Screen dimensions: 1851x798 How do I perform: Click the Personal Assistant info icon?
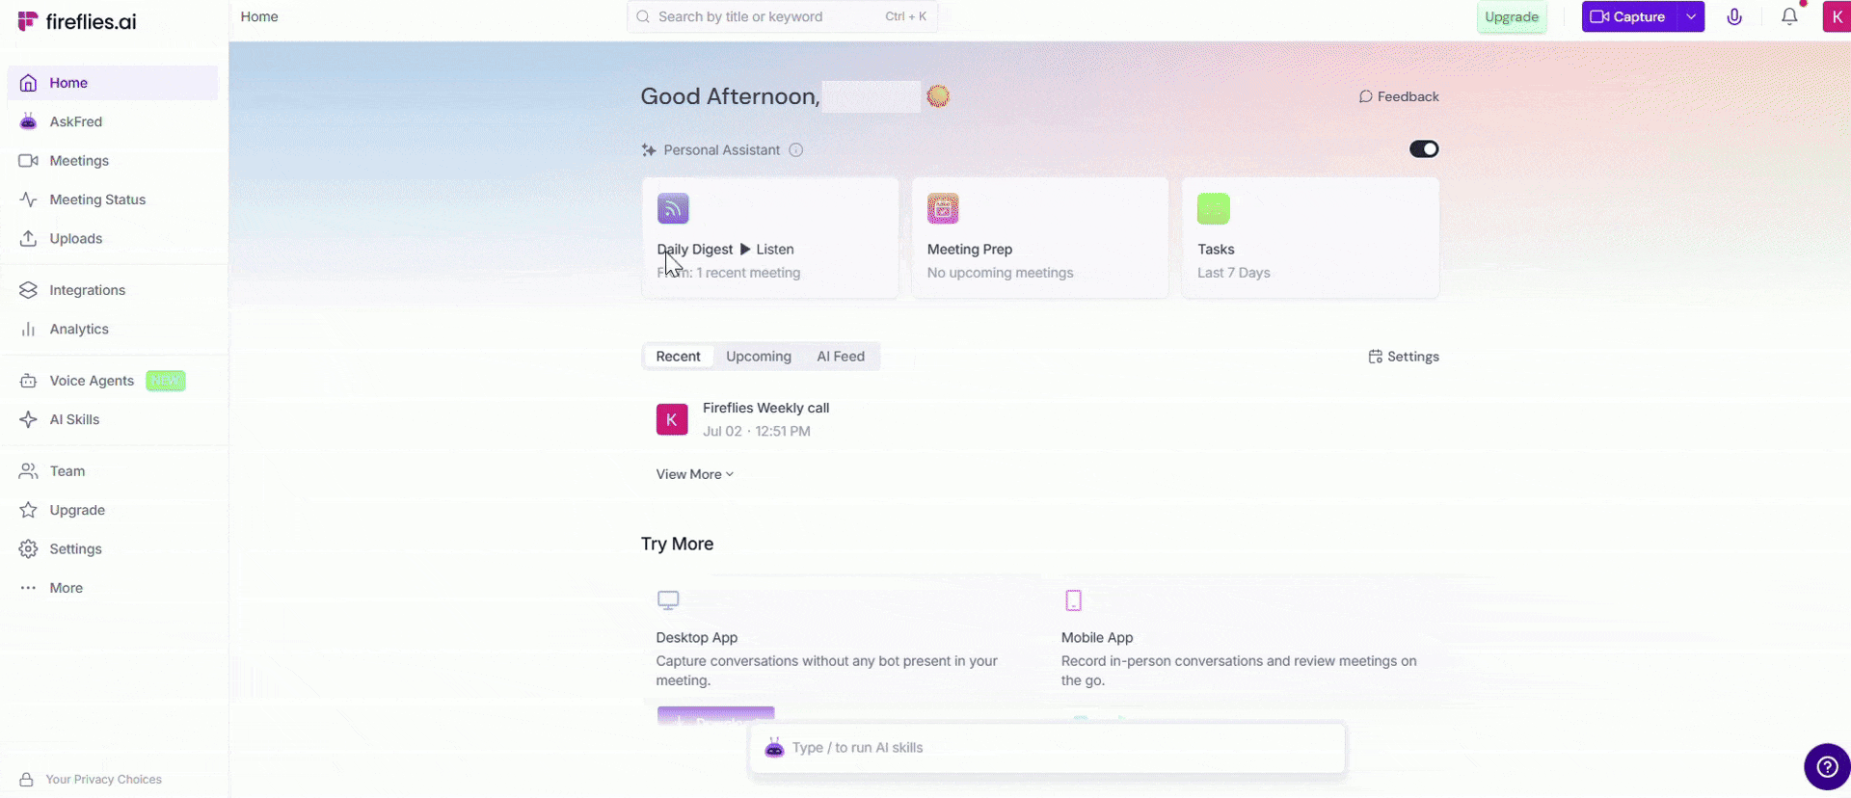(x=796, y=150)
